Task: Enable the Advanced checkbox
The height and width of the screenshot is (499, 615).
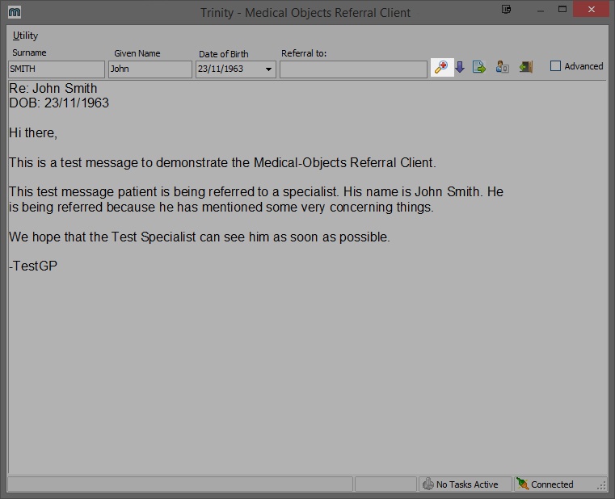Action: [x=555, y=66]
